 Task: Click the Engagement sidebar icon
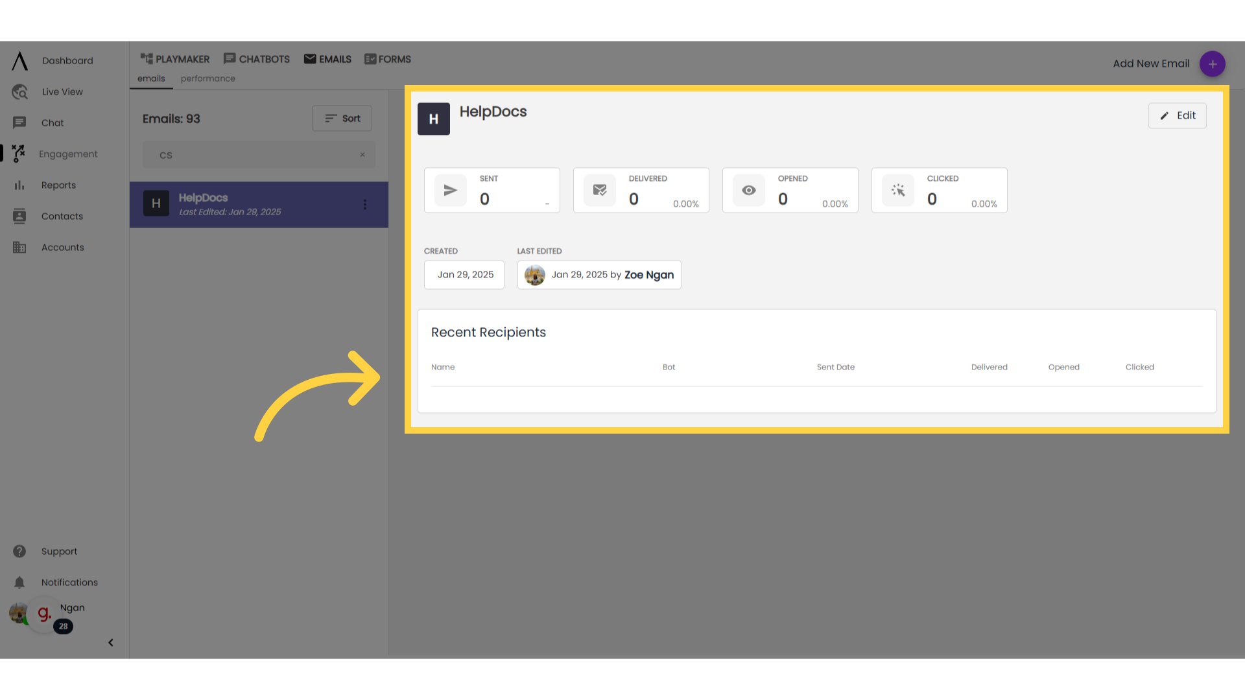click(18, 154)
